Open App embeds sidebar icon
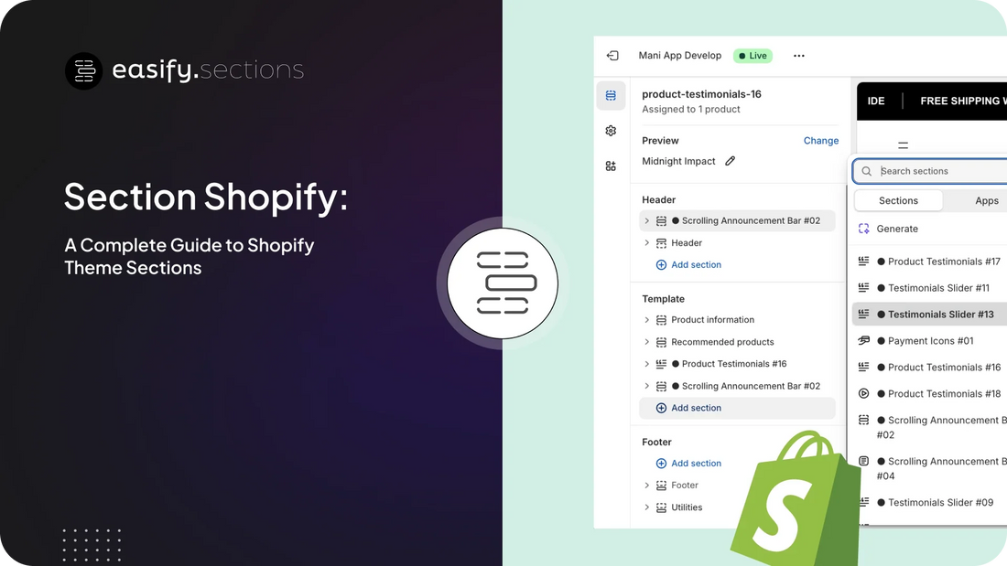This screenshot has height=566, width=1007. pyautogui.click(x=611, y=166)
